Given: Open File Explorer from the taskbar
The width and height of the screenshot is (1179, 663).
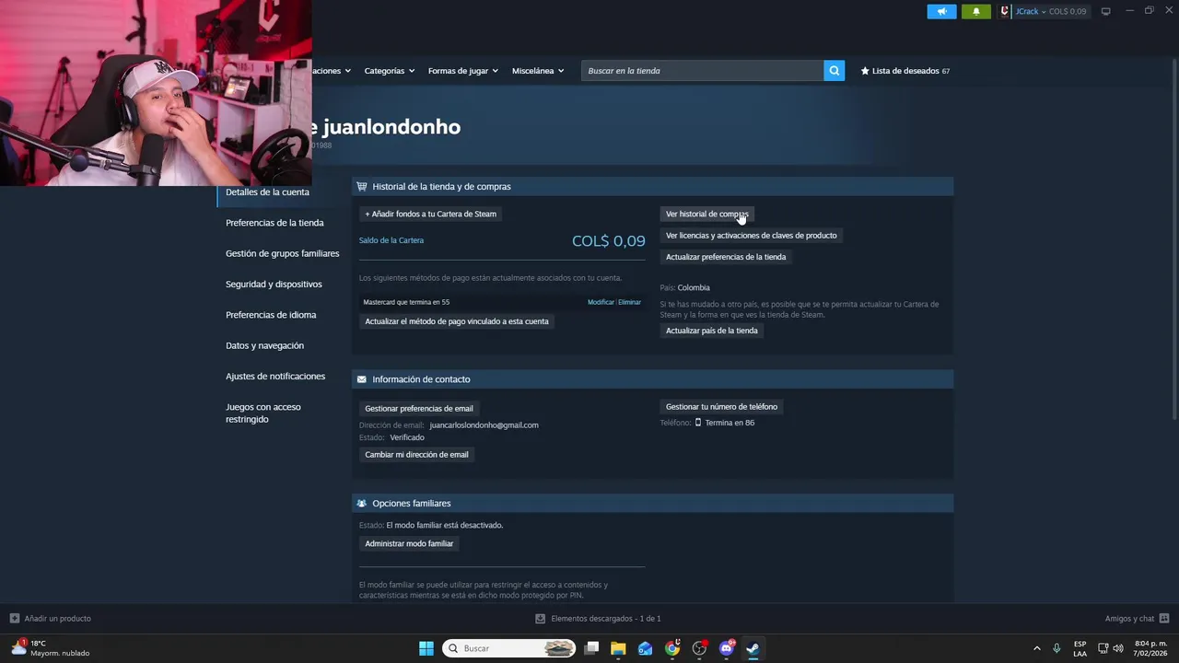Looking at the screenshot, I should tap(618, 648).
